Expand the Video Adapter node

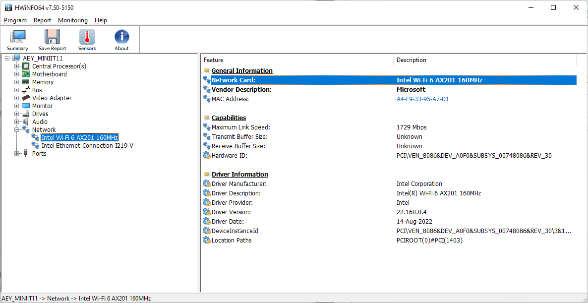coord(16,98)
